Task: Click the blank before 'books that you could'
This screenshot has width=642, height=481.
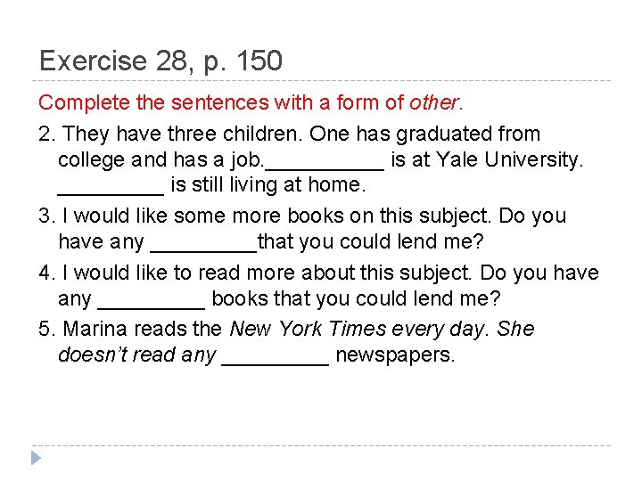Action: [x=151, y=301]
